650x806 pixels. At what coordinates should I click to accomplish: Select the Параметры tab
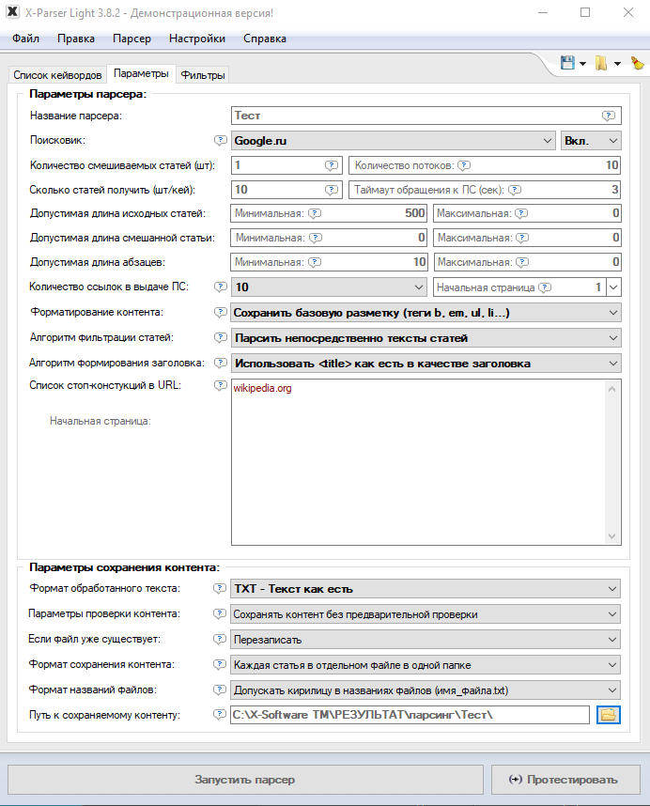point(141,73)
